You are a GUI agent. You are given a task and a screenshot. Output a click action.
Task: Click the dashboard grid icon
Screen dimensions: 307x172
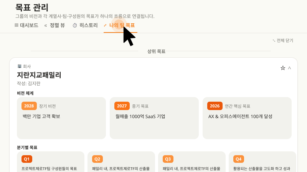coord(16,26)
